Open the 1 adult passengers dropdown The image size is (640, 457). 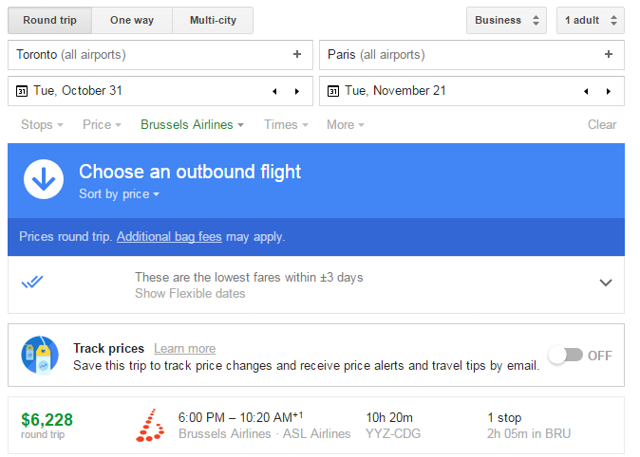[x=590, y=20]
